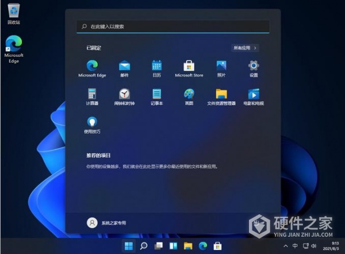Click the All apps (所有应用) button
This screenshot has width=345, height=254.
(x=245, y=48)
